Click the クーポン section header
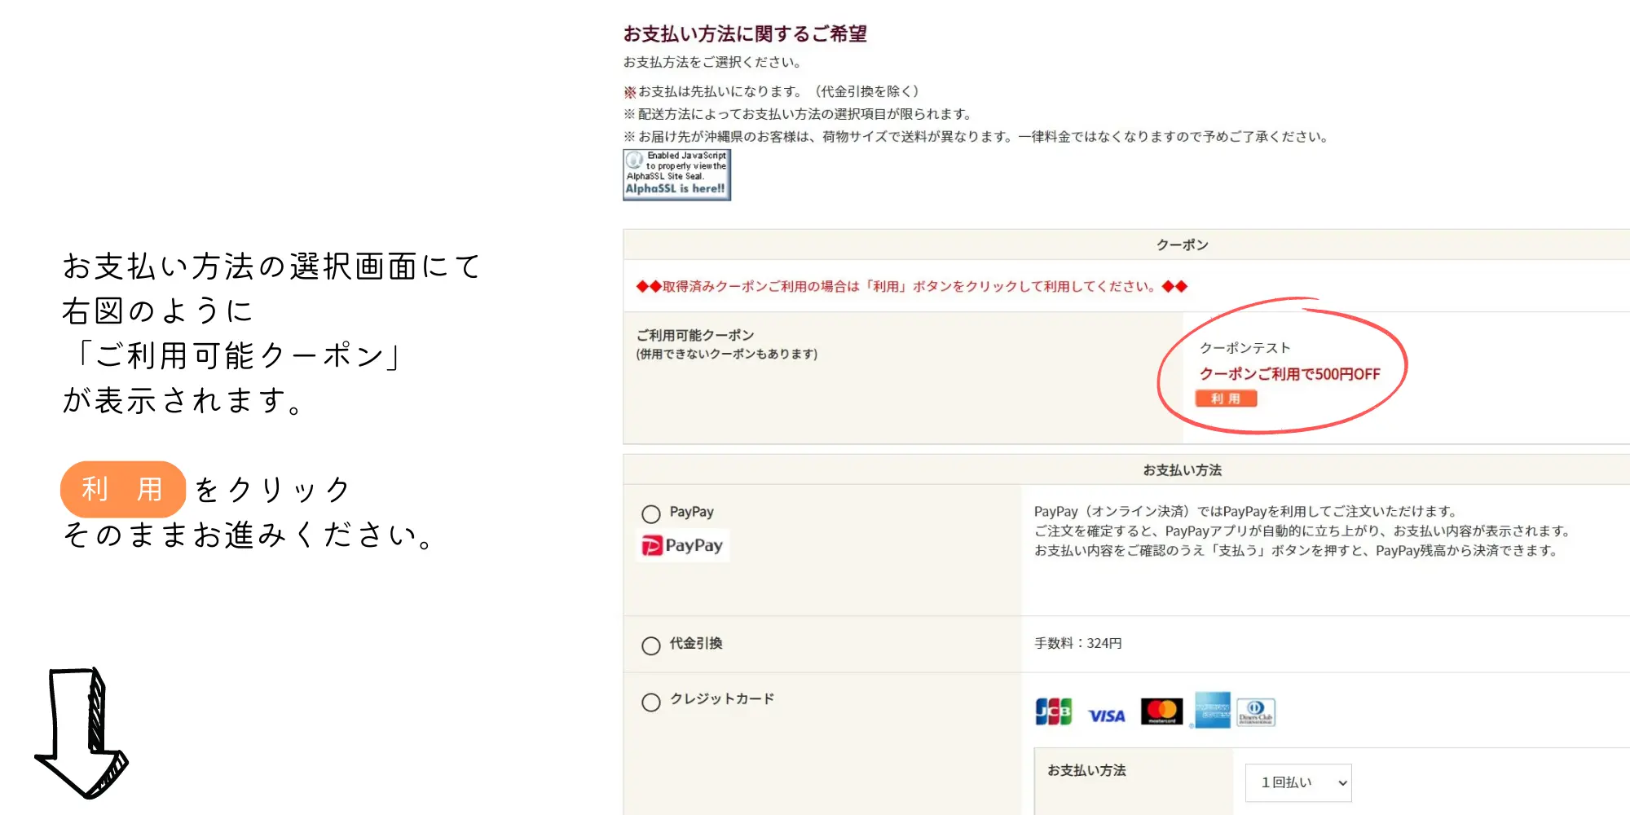The width and height of the screenshot is (1630, 815). point(1182,244)
